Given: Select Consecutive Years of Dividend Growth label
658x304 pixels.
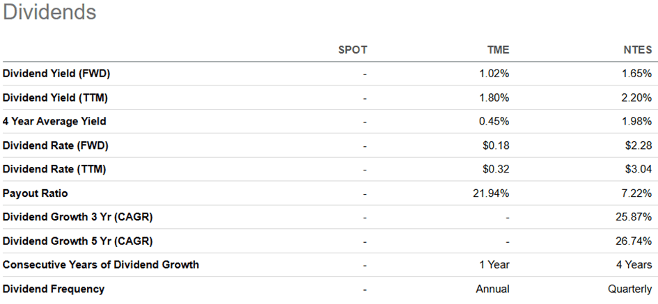Looking at the screenshot, I should pos(101,265).
